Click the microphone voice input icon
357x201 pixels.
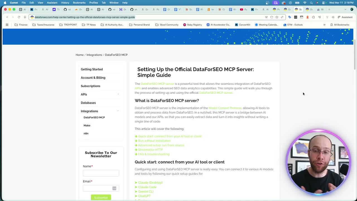pyautogui.click(x=25, y=17)
